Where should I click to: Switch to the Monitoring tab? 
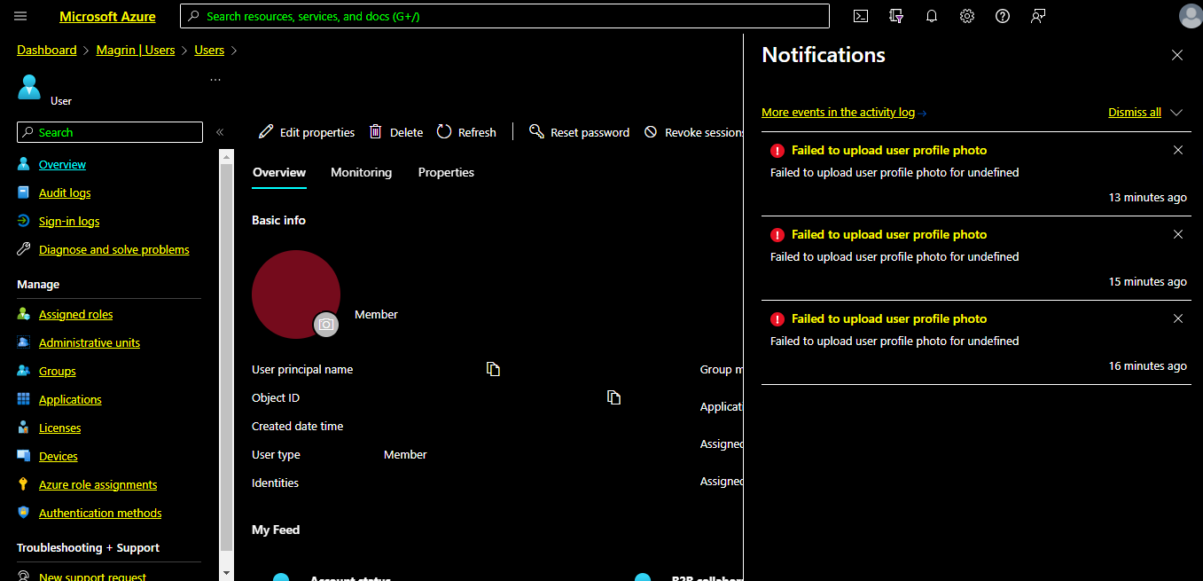361,172
